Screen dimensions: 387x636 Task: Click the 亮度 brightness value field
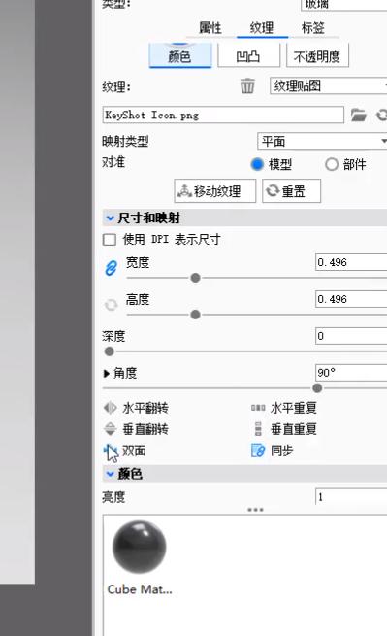pos(351,496)
